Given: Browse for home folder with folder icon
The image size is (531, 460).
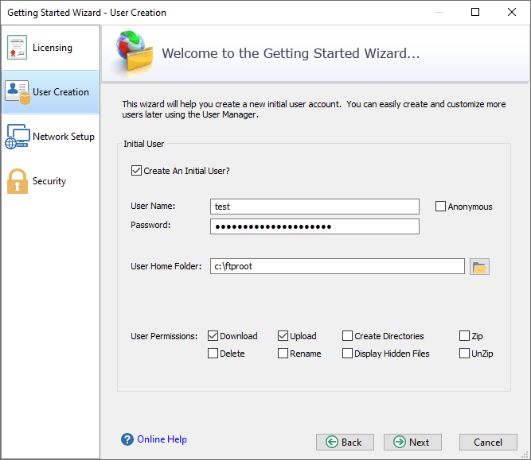Looking at the screenshot, I should tap(479, 267).
